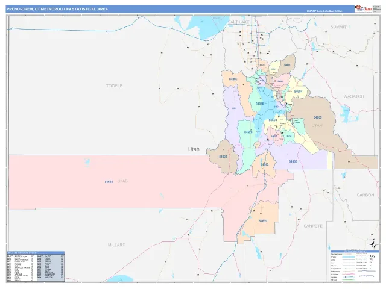
Task: Click the gray UTAH county label
Action: 317,126
